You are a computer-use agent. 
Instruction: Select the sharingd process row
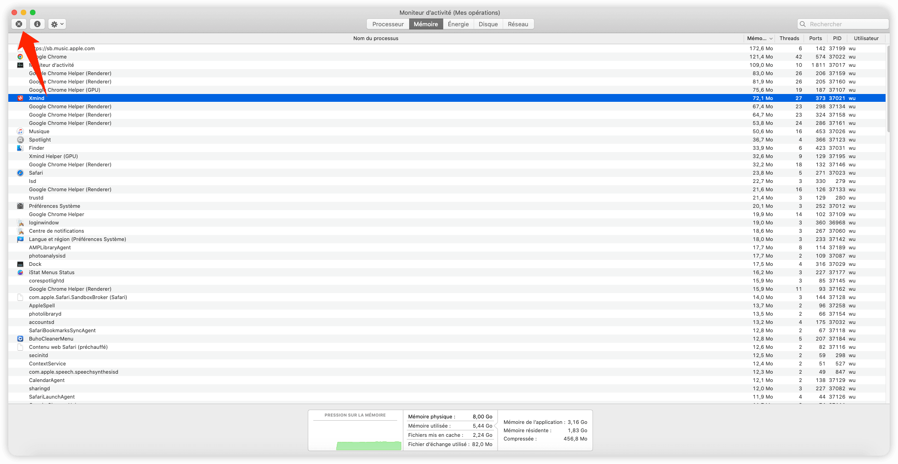click(447, 388)
